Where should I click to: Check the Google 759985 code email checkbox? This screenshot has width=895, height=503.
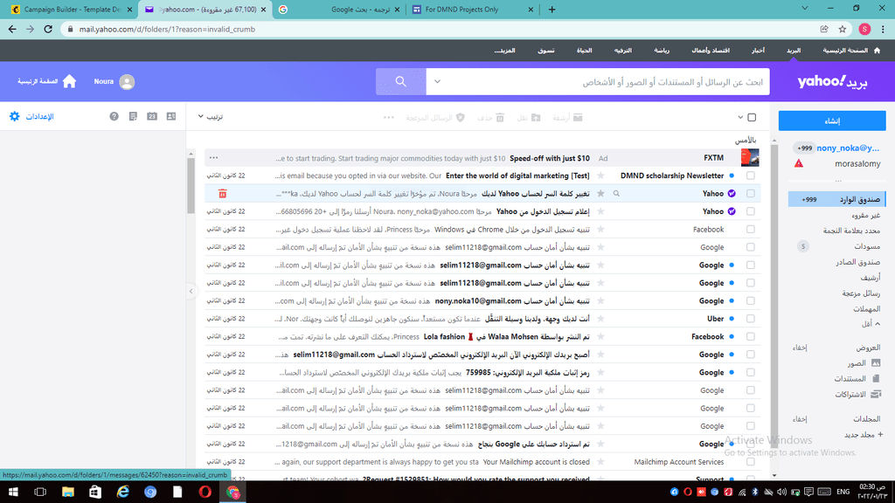pos(751,372)
